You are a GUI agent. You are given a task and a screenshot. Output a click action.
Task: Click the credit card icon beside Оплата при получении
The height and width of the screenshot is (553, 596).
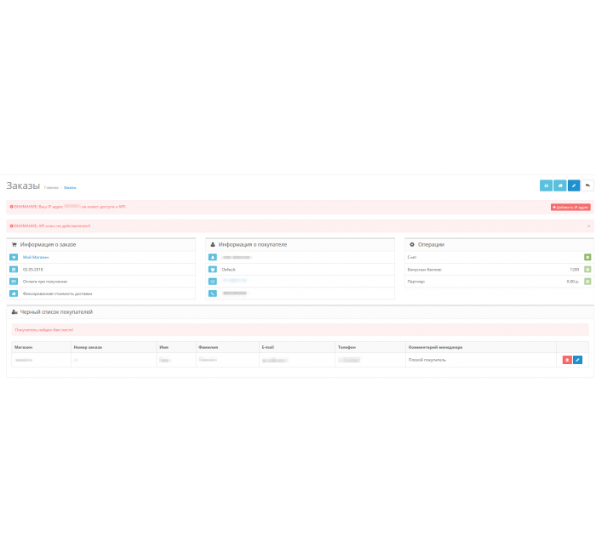coord(14,282)
